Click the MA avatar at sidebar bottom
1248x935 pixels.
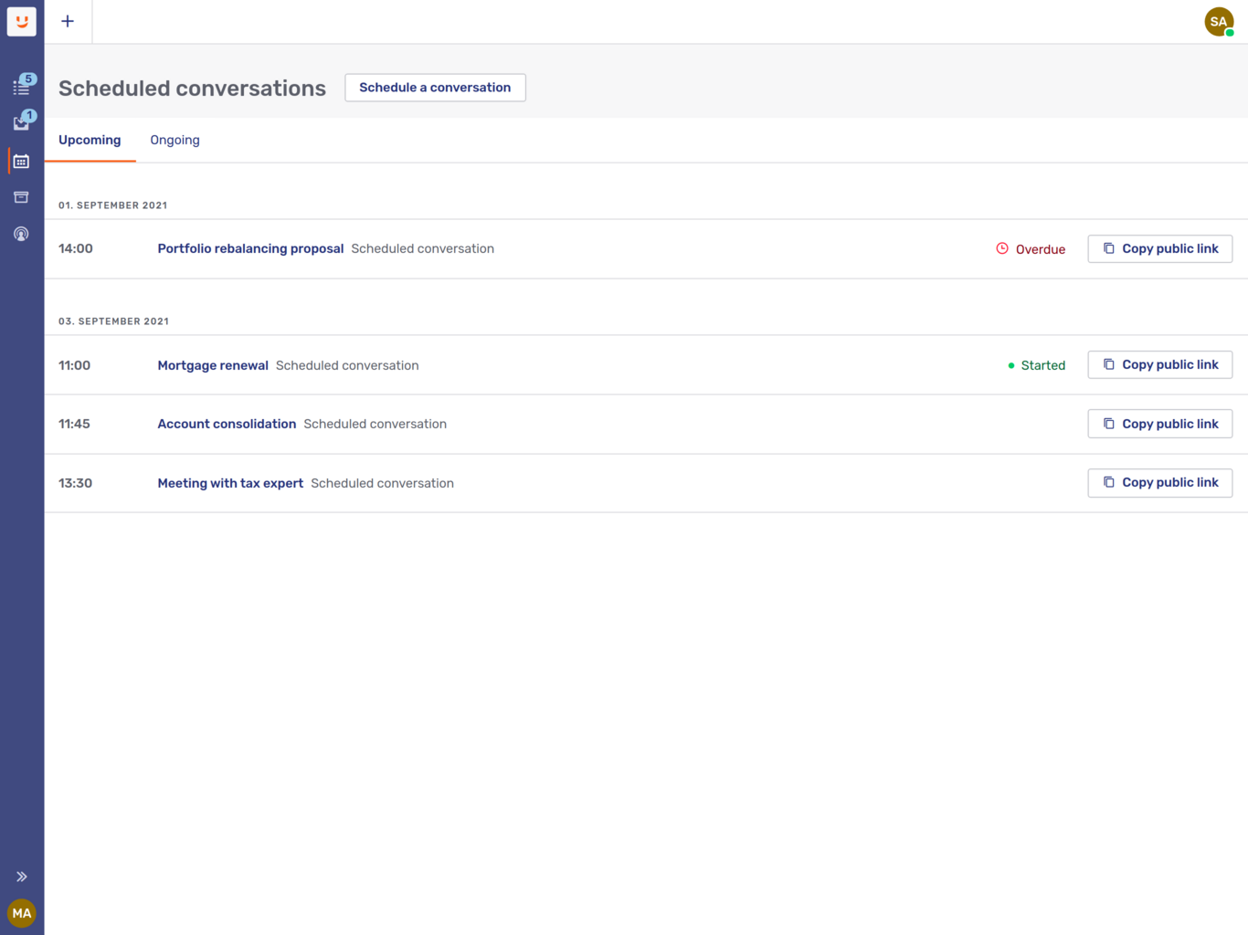(21, 913)
